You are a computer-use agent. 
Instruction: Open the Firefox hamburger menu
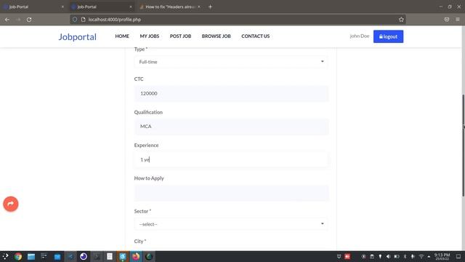[x=458, y=20]
